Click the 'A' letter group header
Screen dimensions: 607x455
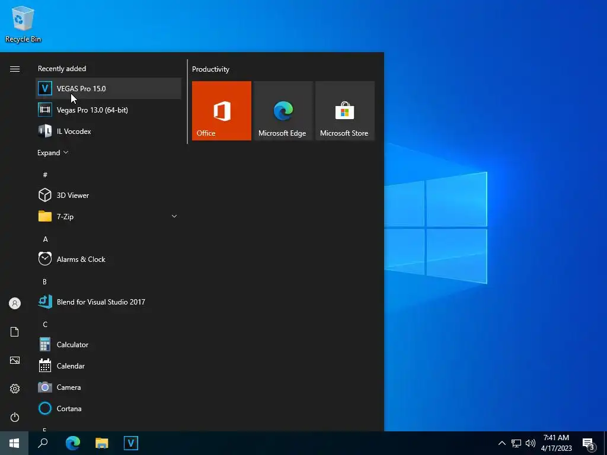point(45,239)
